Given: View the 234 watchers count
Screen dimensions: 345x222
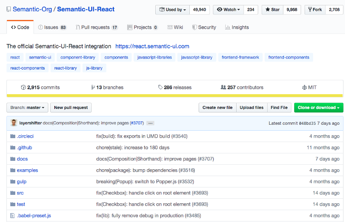Looking at the screenshot, I should 250,10.
